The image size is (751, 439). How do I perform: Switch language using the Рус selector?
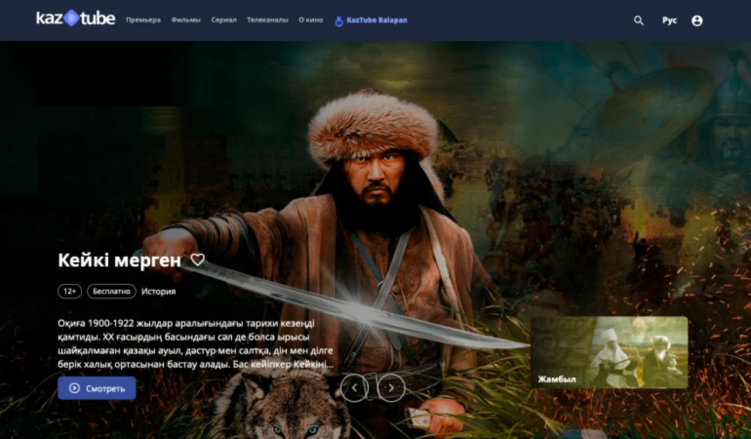pyautogui.click(x=670, y=21)
